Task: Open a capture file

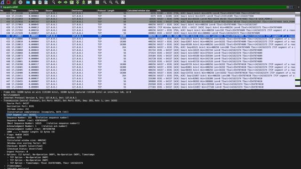Action: (28, 2)
